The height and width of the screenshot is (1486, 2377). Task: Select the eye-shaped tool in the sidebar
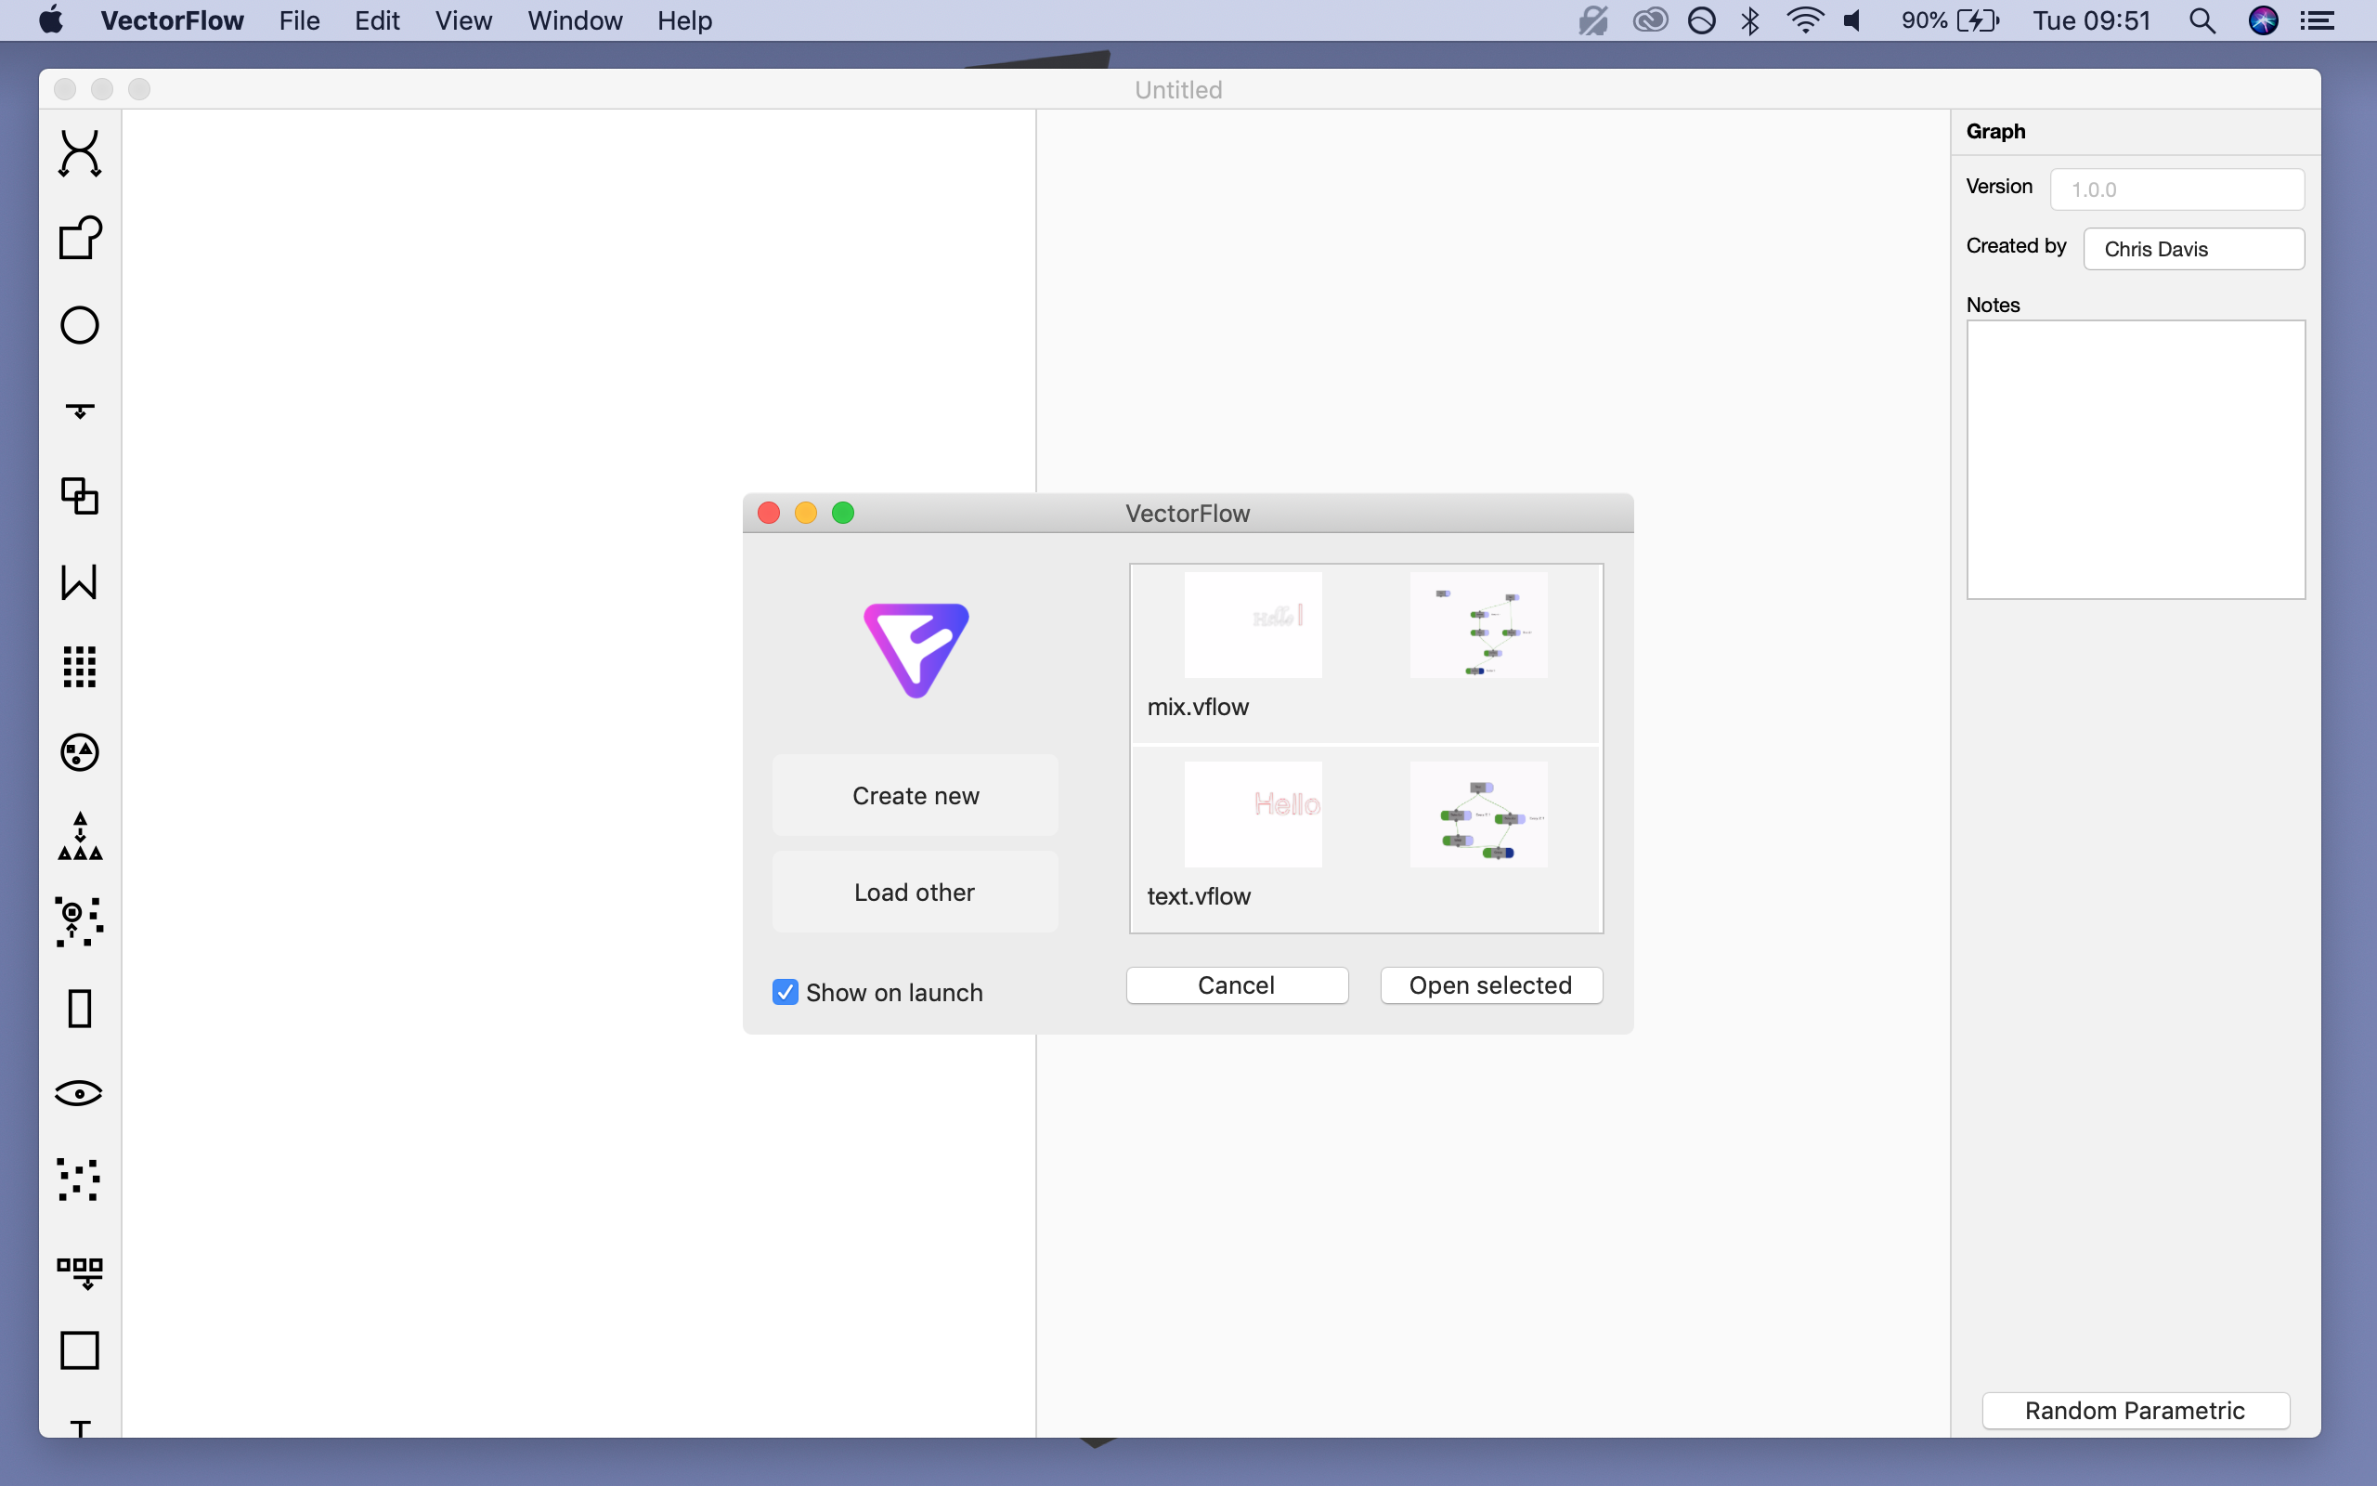(x=80, y=1093)
